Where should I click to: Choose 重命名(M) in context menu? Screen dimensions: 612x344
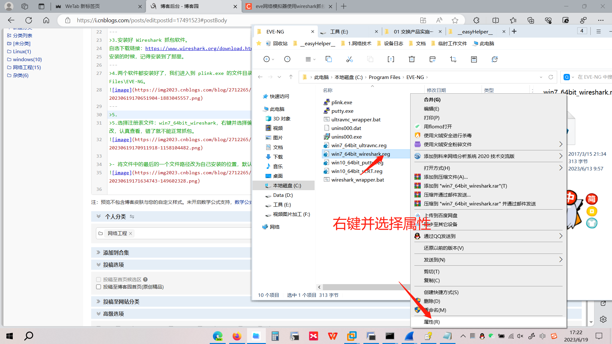[488, 310]
